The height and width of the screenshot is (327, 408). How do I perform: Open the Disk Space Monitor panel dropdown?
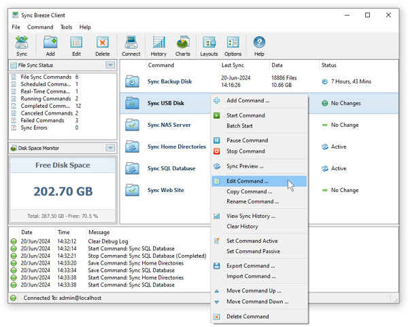(110, 148)
